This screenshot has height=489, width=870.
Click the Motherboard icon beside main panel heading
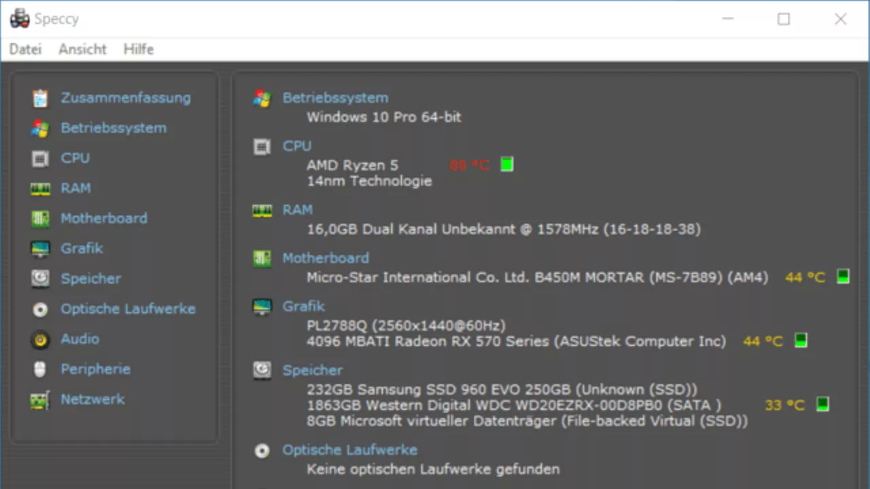[x=262, y=258]
